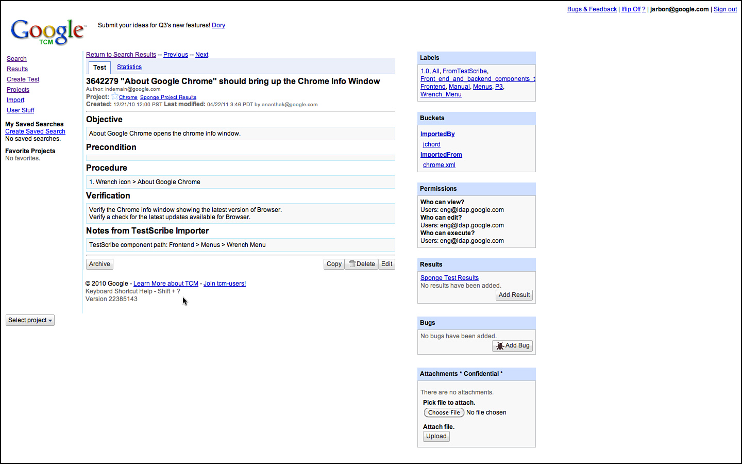Open the FromTestScribe label
This screenshot has width=742, height=464.
(x=465, y=71)
